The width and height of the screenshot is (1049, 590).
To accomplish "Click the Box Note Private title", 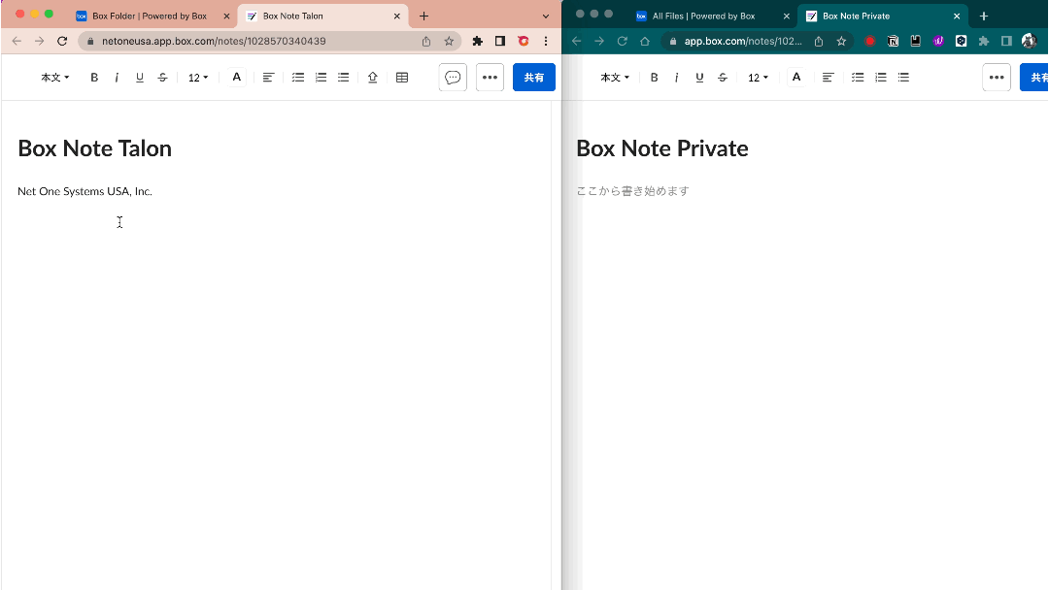I will tap(662, 148).
